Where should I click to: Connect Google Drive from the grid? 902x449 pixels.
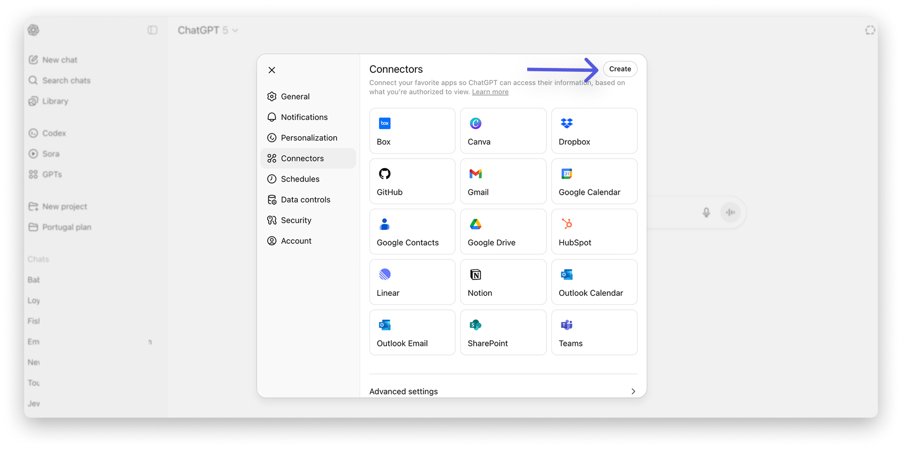click(x=503, y=231)
